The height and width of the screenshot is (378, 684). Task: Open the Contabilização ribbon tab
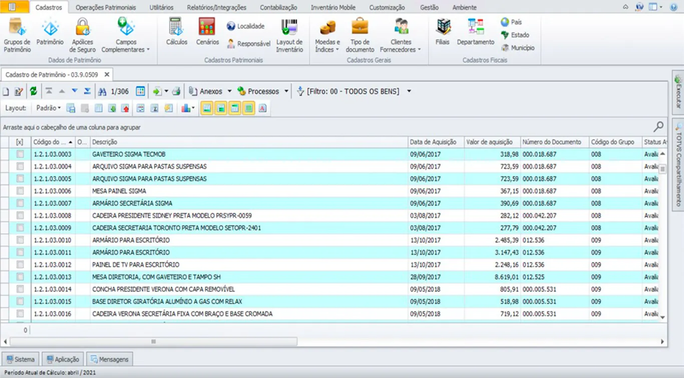pos(278,7)
